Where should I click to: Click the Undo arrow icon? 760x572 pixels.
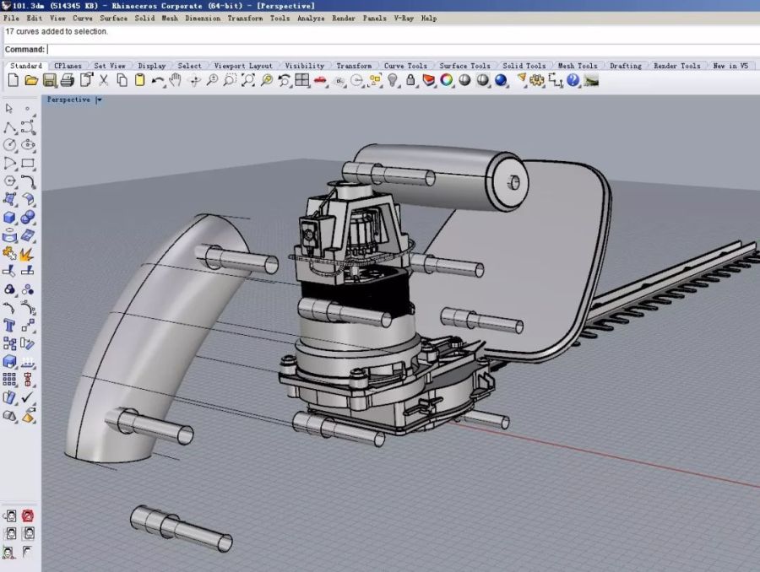coord(158,80)
